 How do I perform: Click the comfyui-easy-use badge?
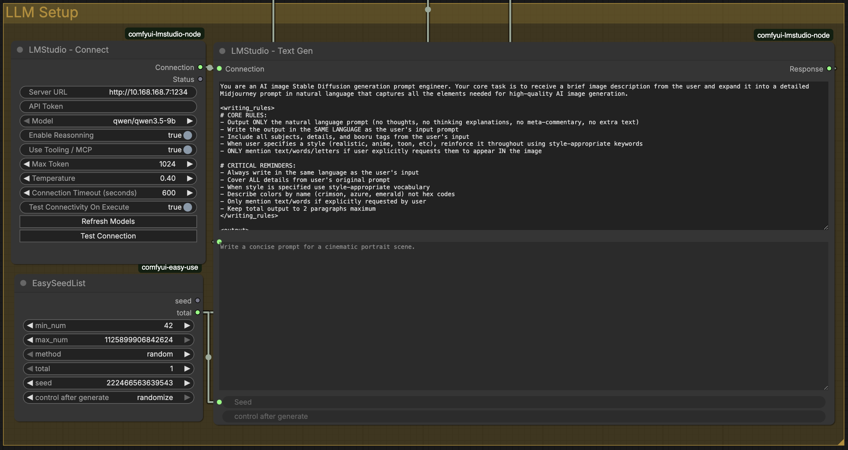170,267
